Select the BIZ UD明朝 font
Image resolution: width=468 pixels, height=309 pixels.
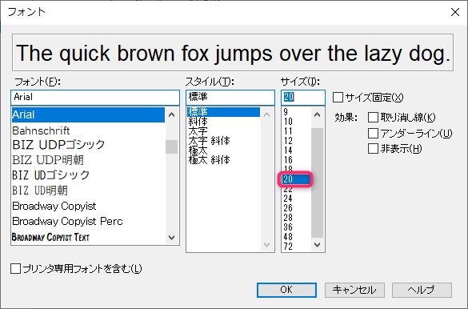point(88,191)
